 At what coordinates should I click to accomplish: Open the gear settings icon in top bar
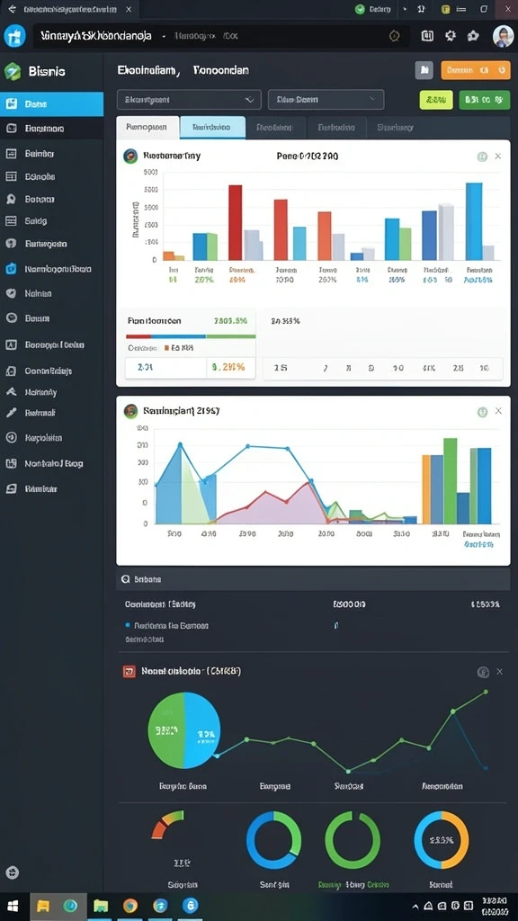coord(451,36)
